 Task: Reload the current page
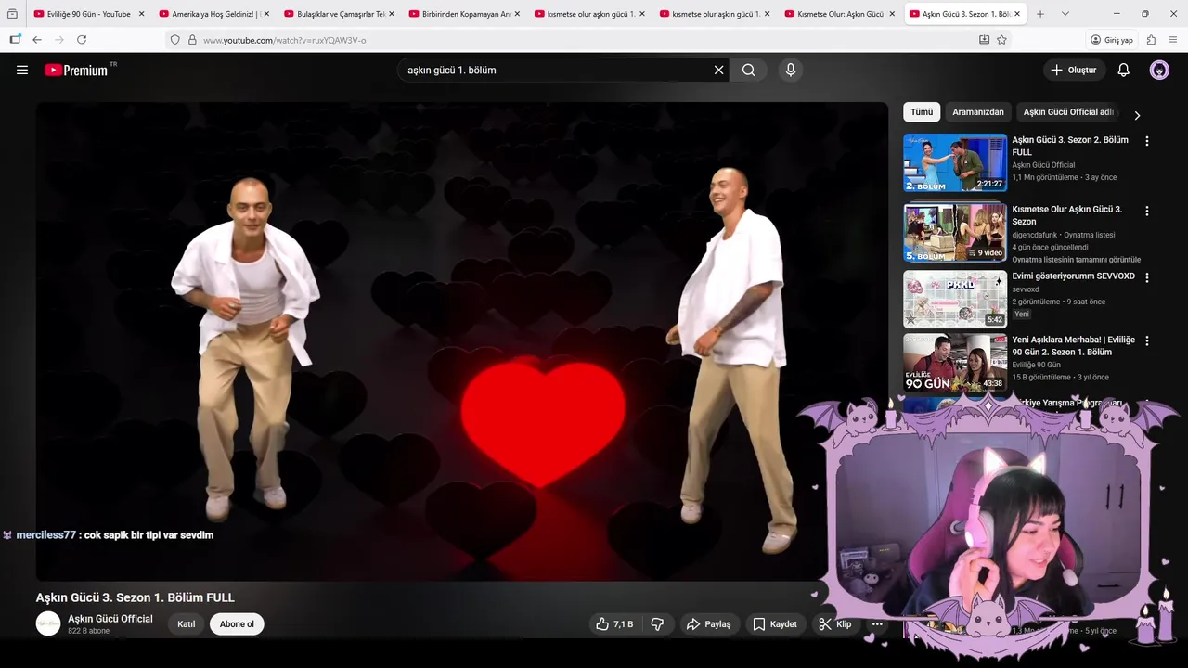[x=82, y=40]
